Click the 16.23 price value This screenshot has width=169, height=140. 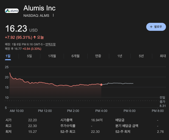(16, 29)
